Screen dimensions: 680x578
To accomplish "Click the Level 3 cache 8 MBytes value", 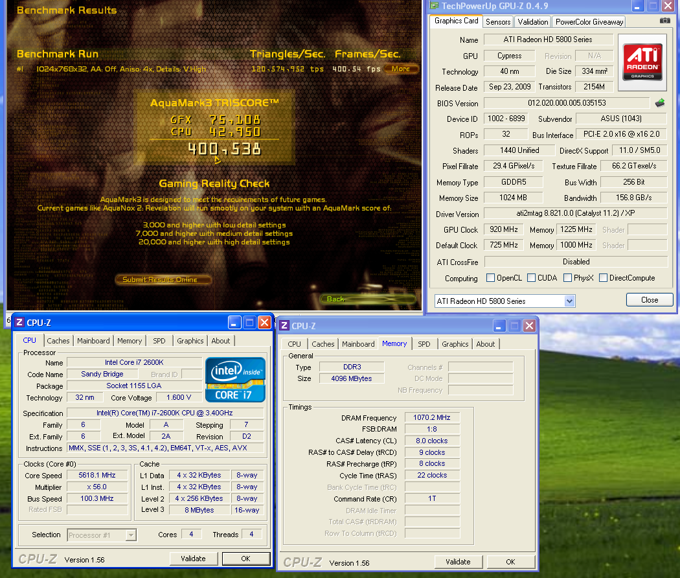I will [199, 510].
